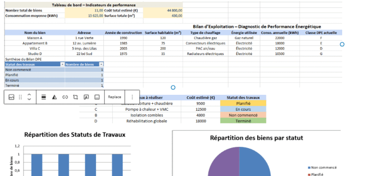This screenshot has width=377, height=176.
Task: Select the 'Studio D' cell
Action: (x=34, y=54)
